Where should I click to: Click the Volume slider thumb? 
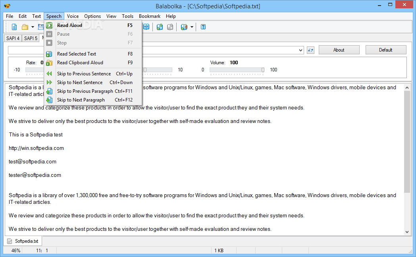click(263, 70)
